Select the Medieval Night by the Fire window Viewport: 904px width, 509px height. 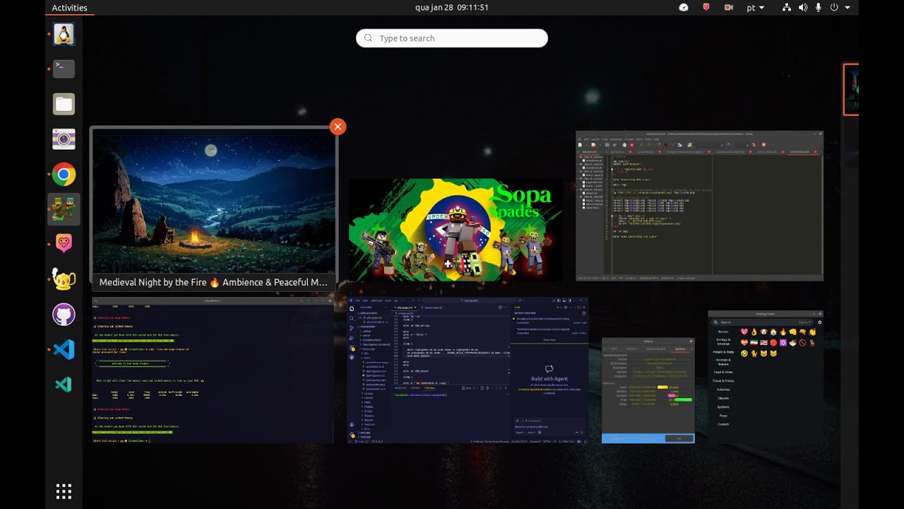click(213, 201)
